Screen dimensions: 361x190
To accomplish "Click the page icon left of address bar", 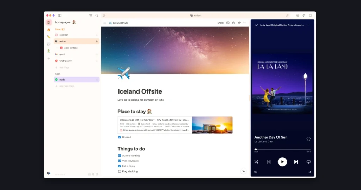I will pos(104,16).
